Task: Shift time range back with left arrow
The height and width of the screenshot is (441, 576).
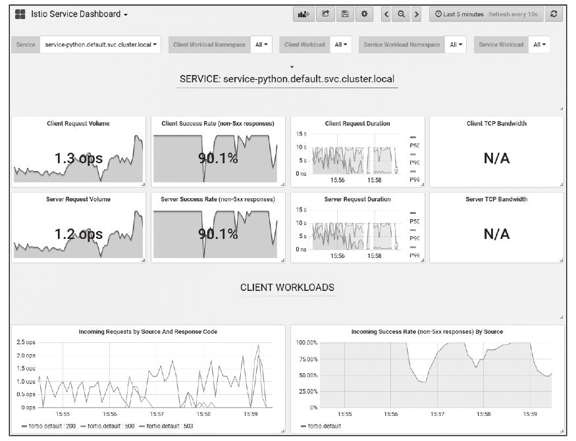Action: (386, 14)
